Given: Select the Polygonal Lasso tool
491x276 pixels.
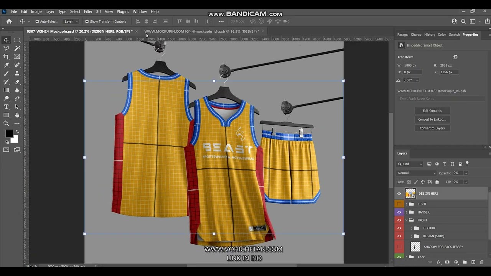Looking at the screenshot, I should 6,48.
